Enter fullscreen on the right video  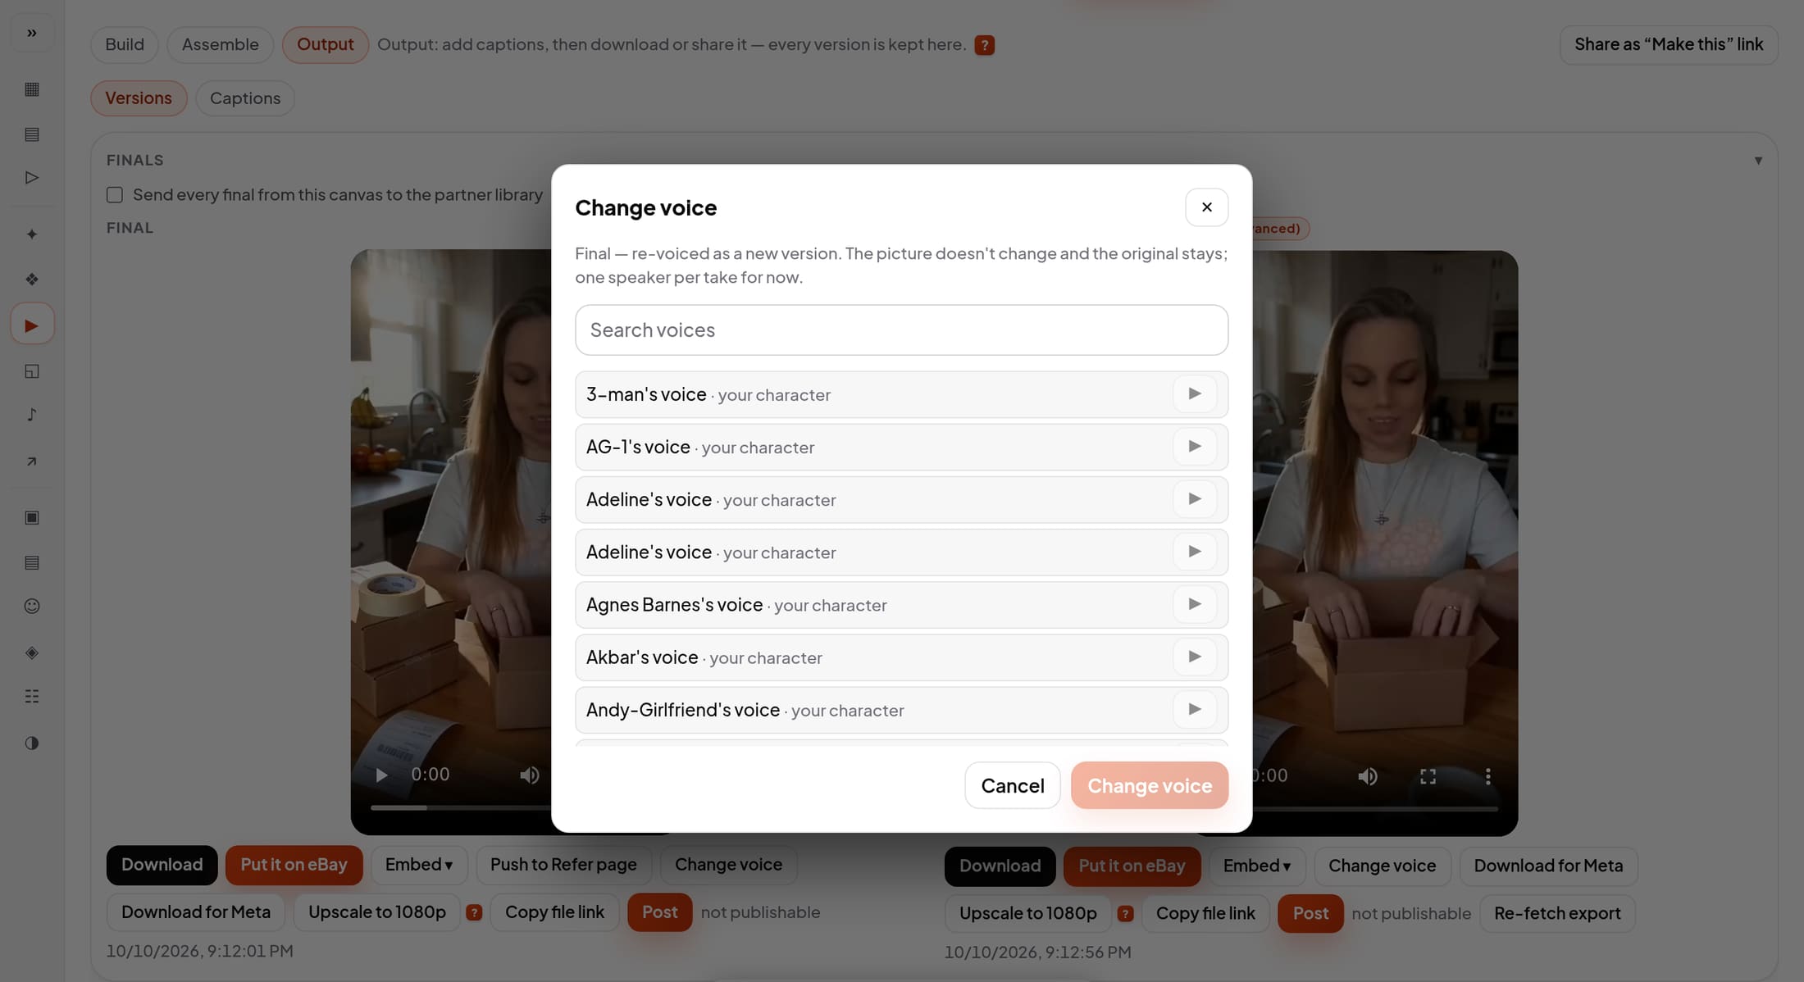click(x=1428, y=776)
